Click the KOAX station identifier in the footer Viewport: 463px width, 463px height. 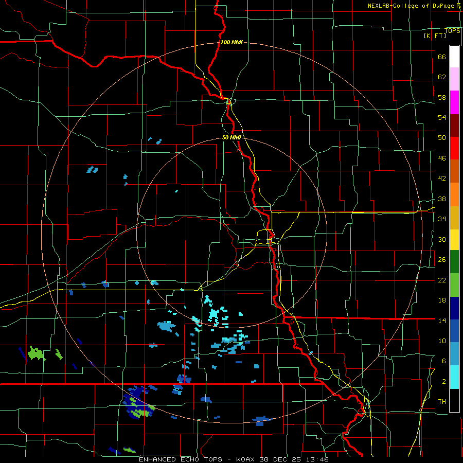pos(246,459)
